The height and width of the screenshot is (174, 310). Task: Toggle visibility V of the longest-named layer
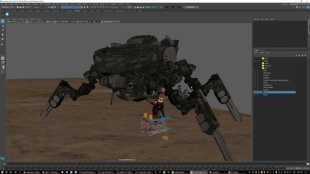tap(255, 80)
